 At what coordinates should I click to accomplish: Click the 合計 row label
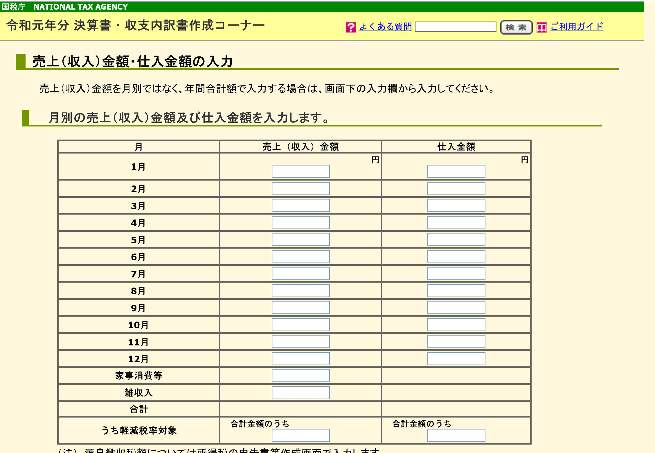pyautogui.click(x=138, y=409)
